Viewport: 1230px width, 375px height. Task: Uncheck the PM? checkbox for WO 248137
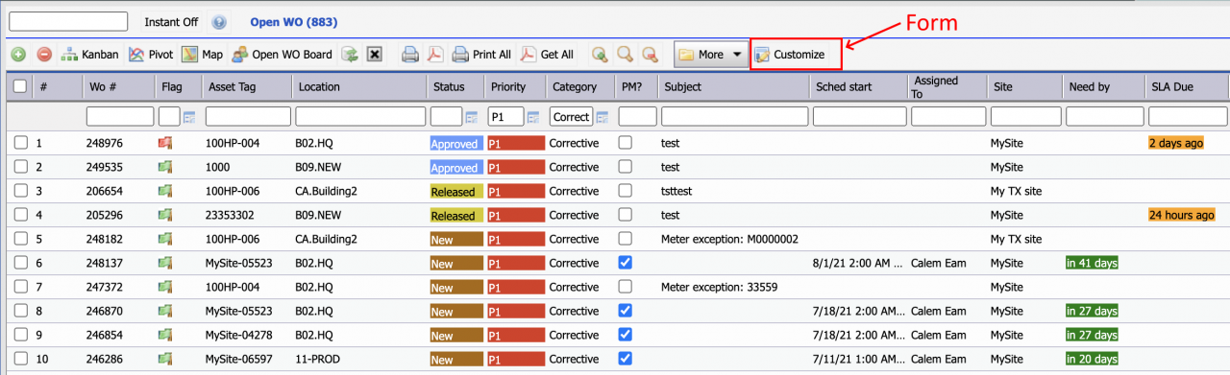pos(626,263)
